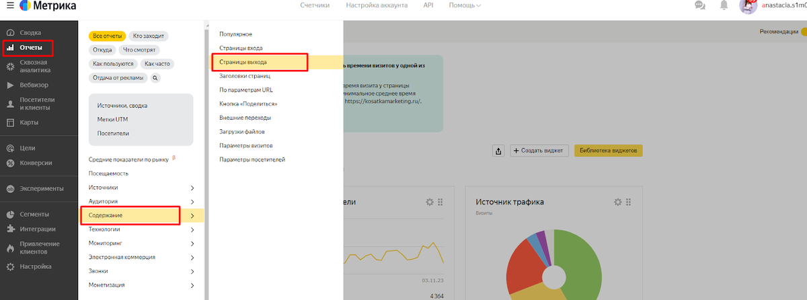Image resolution: width=807 pixels, height=300 pixels.
Task: Expand the Электронная коммерция submenu arrow
Action: 192,257
